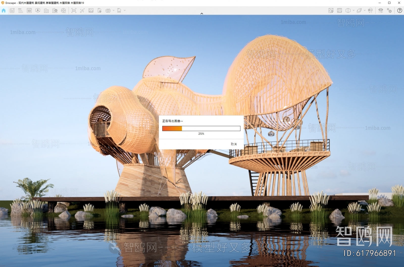Click the magic wand icon
The image size is (404, 267).
tap(82, 10)
